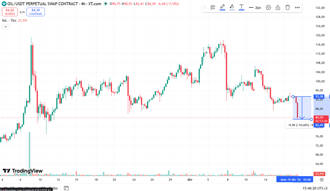Viewport: 330px width, 191px height.
Task: Click the 84,20 VENDER sell button
Action: pyautogui.click(x=10, y=12)
